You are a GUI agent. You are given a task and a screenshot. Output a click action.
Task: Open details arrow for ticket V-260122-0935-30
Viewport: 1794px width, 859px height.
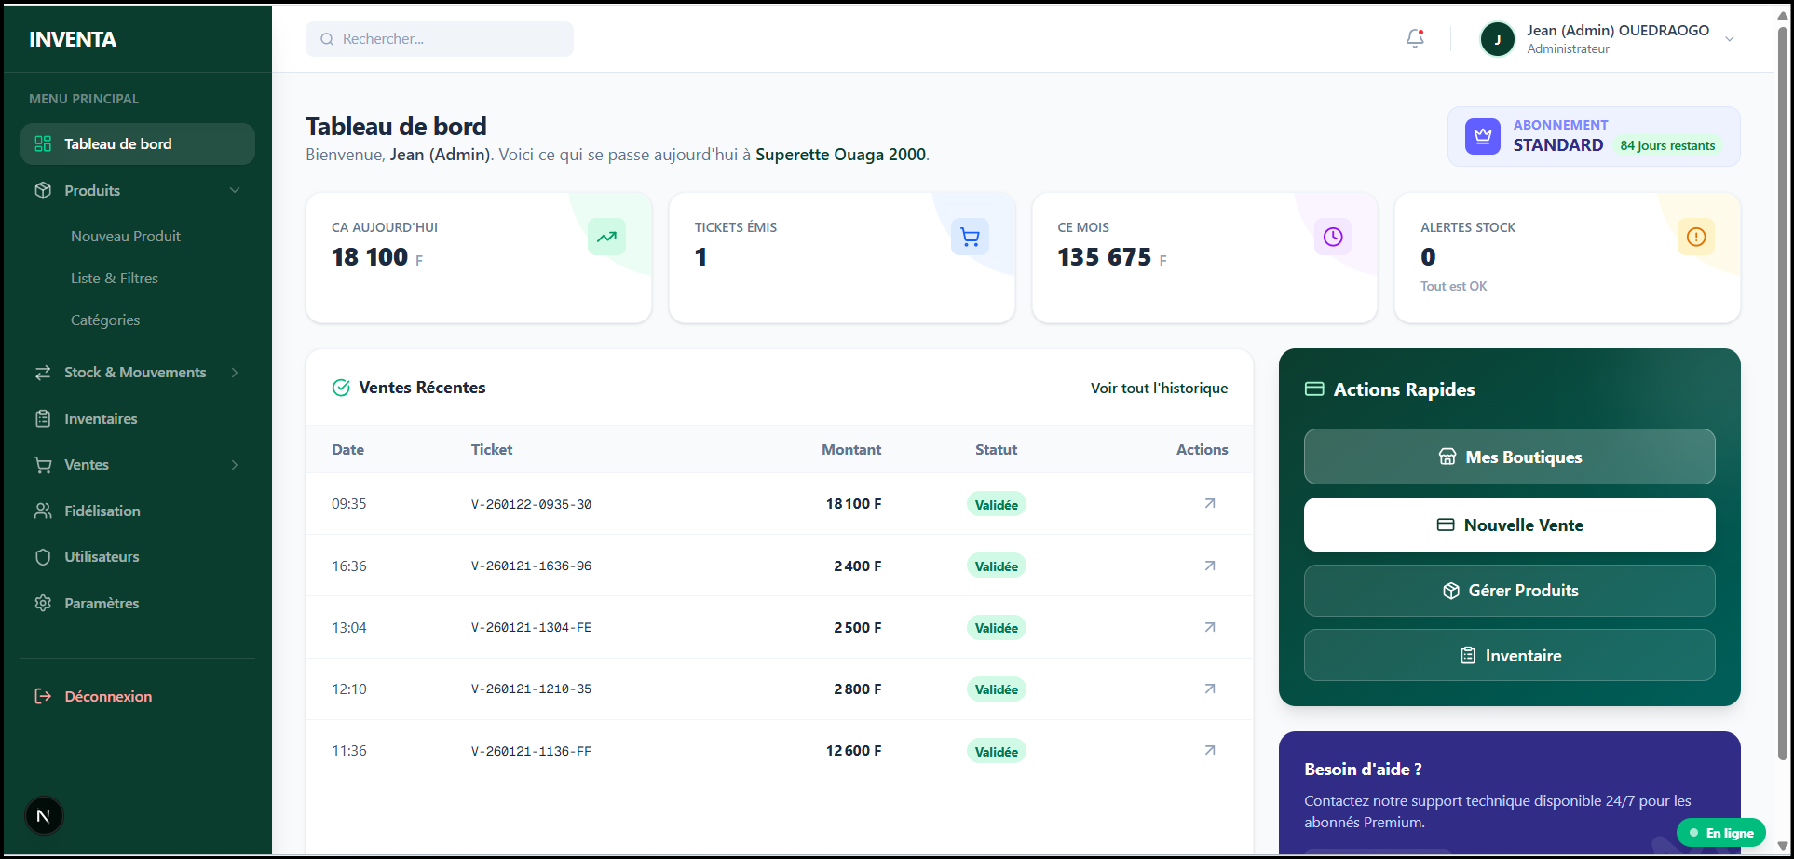point(1209,504)
